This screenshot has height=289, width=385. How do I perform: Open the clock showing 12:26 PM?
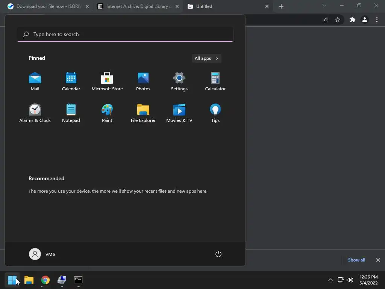point(368,280)
